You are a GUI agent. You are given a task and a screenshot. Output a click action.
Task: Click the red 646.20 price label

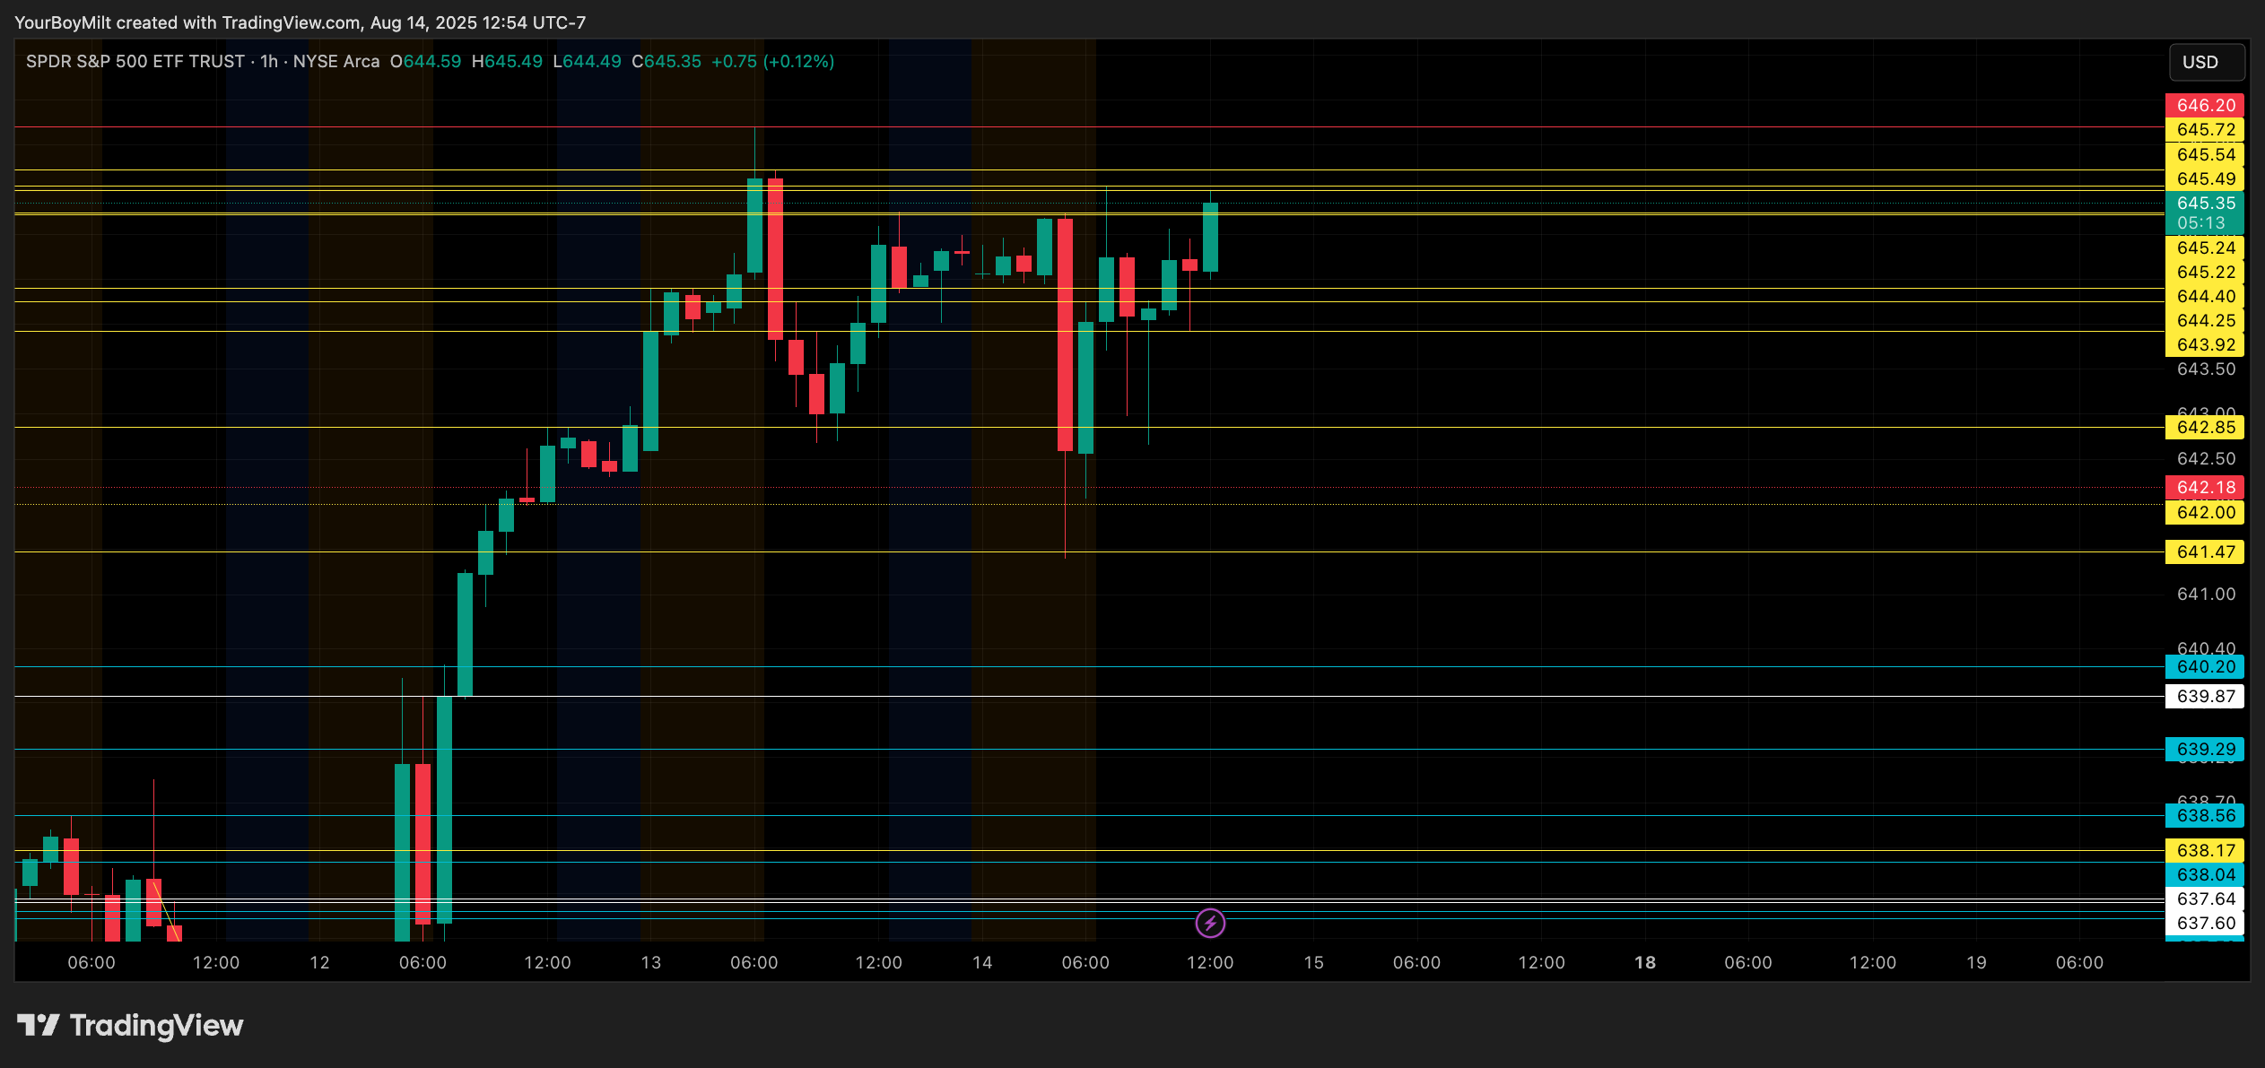[2204, 105]
